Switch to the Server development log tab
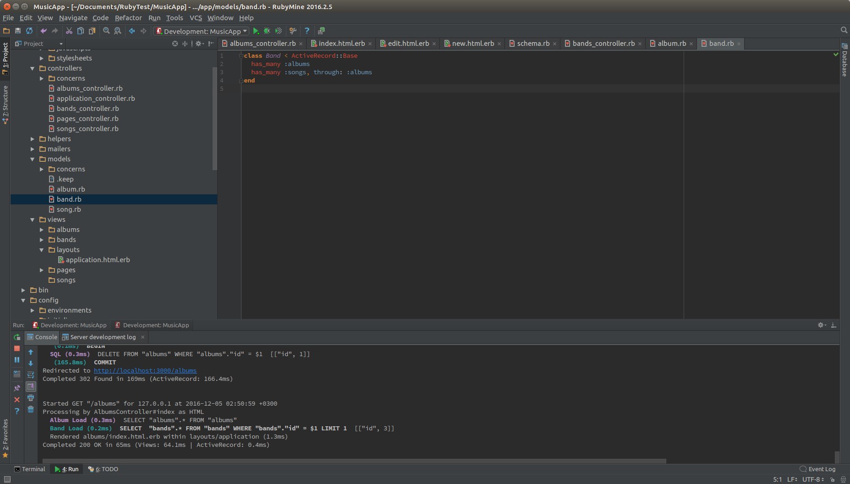The height and width of the screenshot is (484, 850). 103,337
